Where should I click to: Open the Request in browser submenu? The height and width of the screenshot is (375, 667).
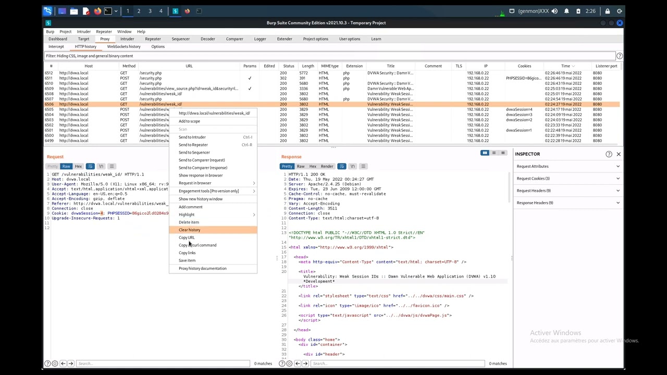(213, 183)
